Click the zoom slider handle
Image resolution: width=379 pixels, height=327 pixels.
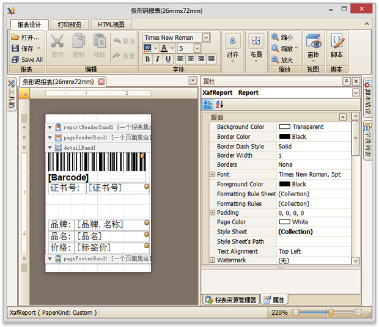[x=331, y=312]
